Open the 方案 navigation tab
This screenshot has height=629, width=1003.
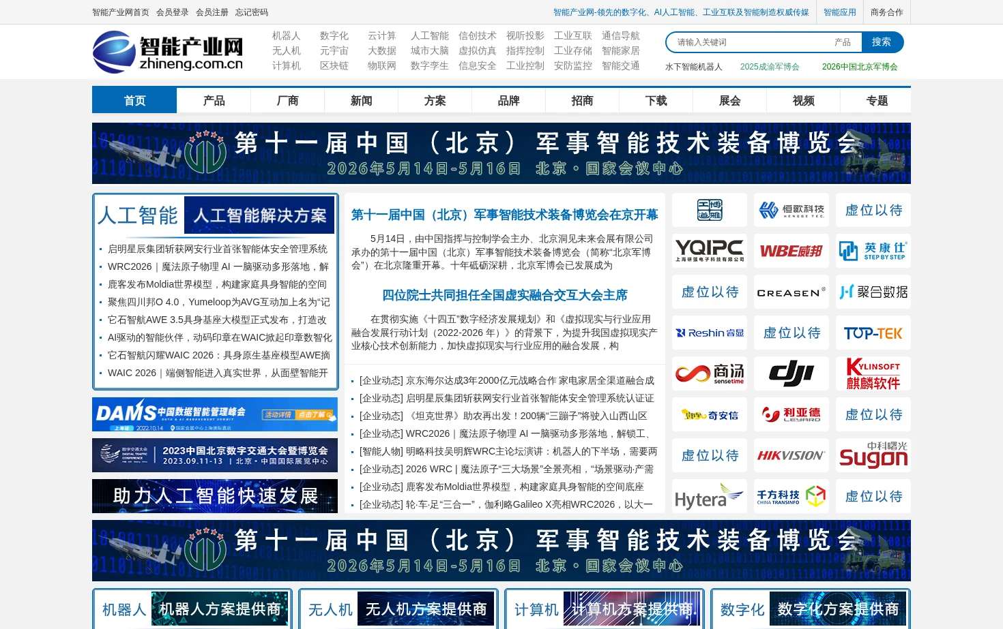pos(435,101)
